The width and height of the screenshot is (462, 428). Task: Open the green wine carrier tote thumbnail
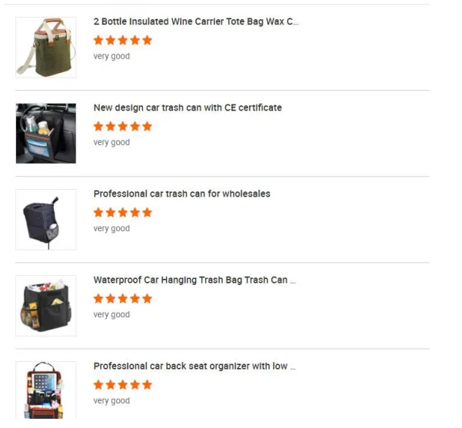point(46,48)
